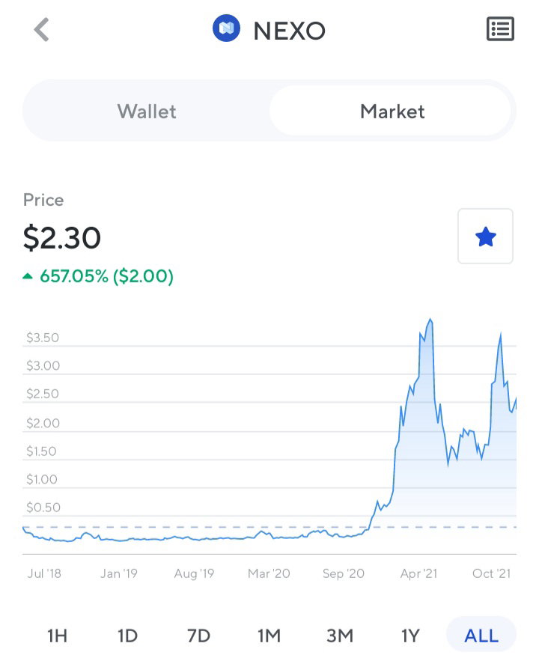Choose the 1M chart period

pos(269,636)
